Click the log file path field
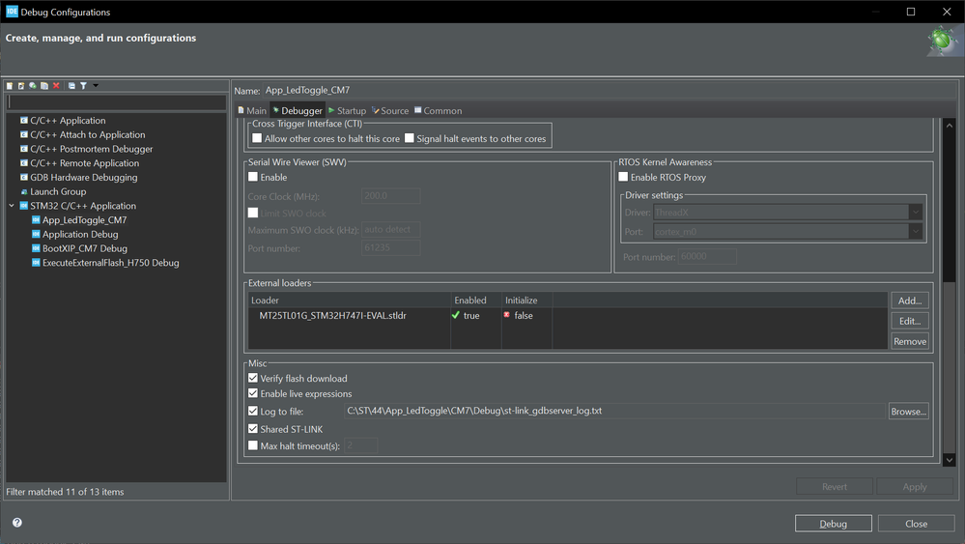 pyautogui.click(x=614, y=411)
